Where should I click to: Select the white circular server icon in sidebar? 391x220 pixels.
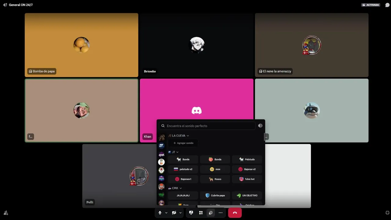pyautogui.click(x=162, y=162)
